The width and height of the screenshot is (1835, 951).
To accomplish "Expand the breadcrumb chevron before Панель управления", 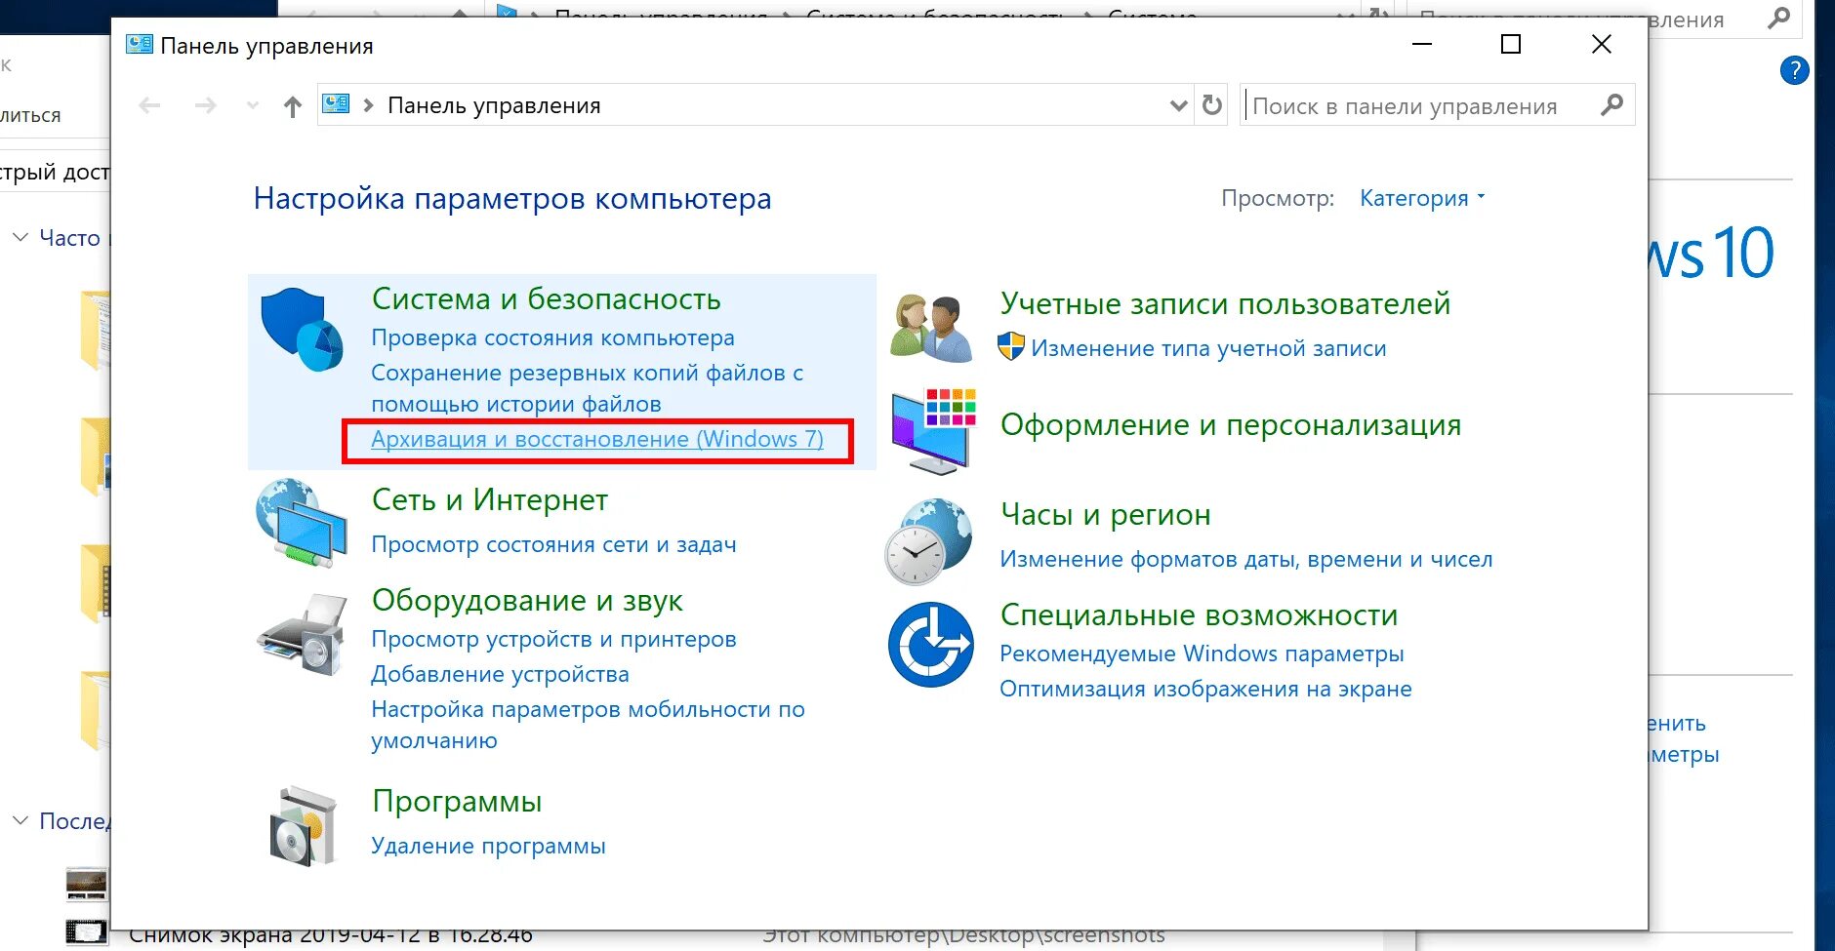I will pos(368,105).
